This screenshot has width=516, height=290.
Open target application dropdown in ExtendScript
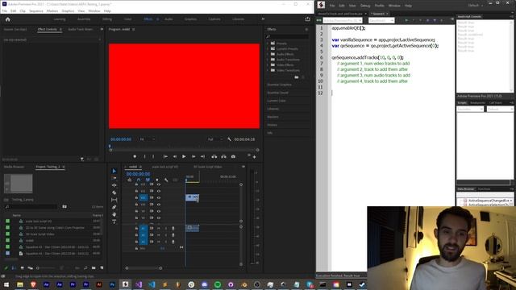pos(342,20)
